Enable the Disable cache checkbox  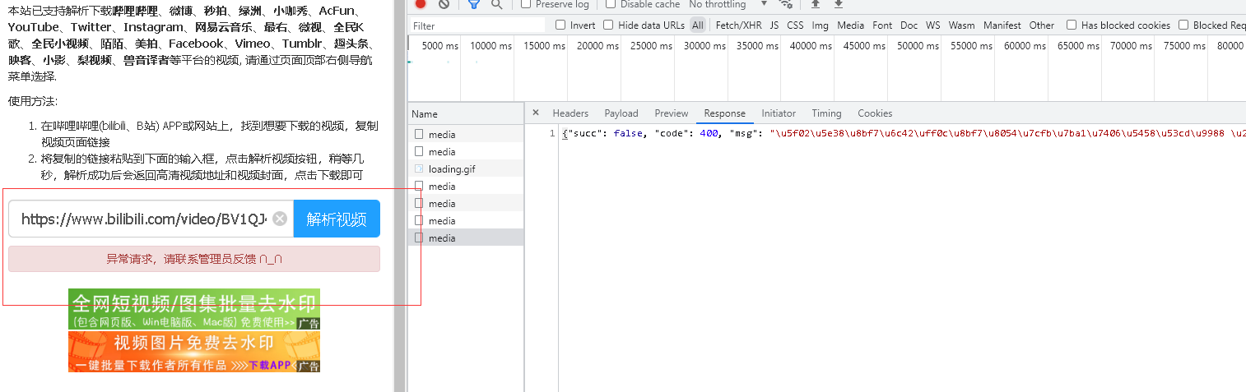pyautogui.click(x=611, y=4)
